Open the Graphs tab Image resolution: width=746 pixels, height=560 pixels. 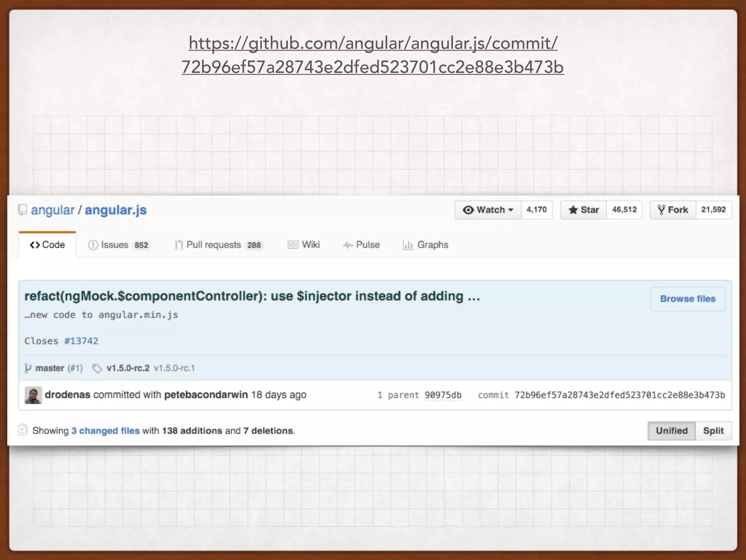click(425, 245)
